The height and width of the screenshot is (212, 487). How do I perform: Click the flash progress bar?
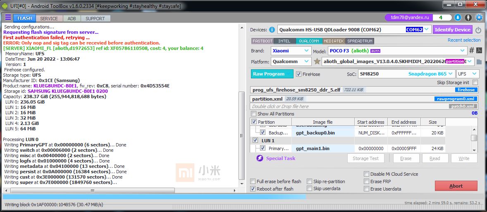coord(243,196)
